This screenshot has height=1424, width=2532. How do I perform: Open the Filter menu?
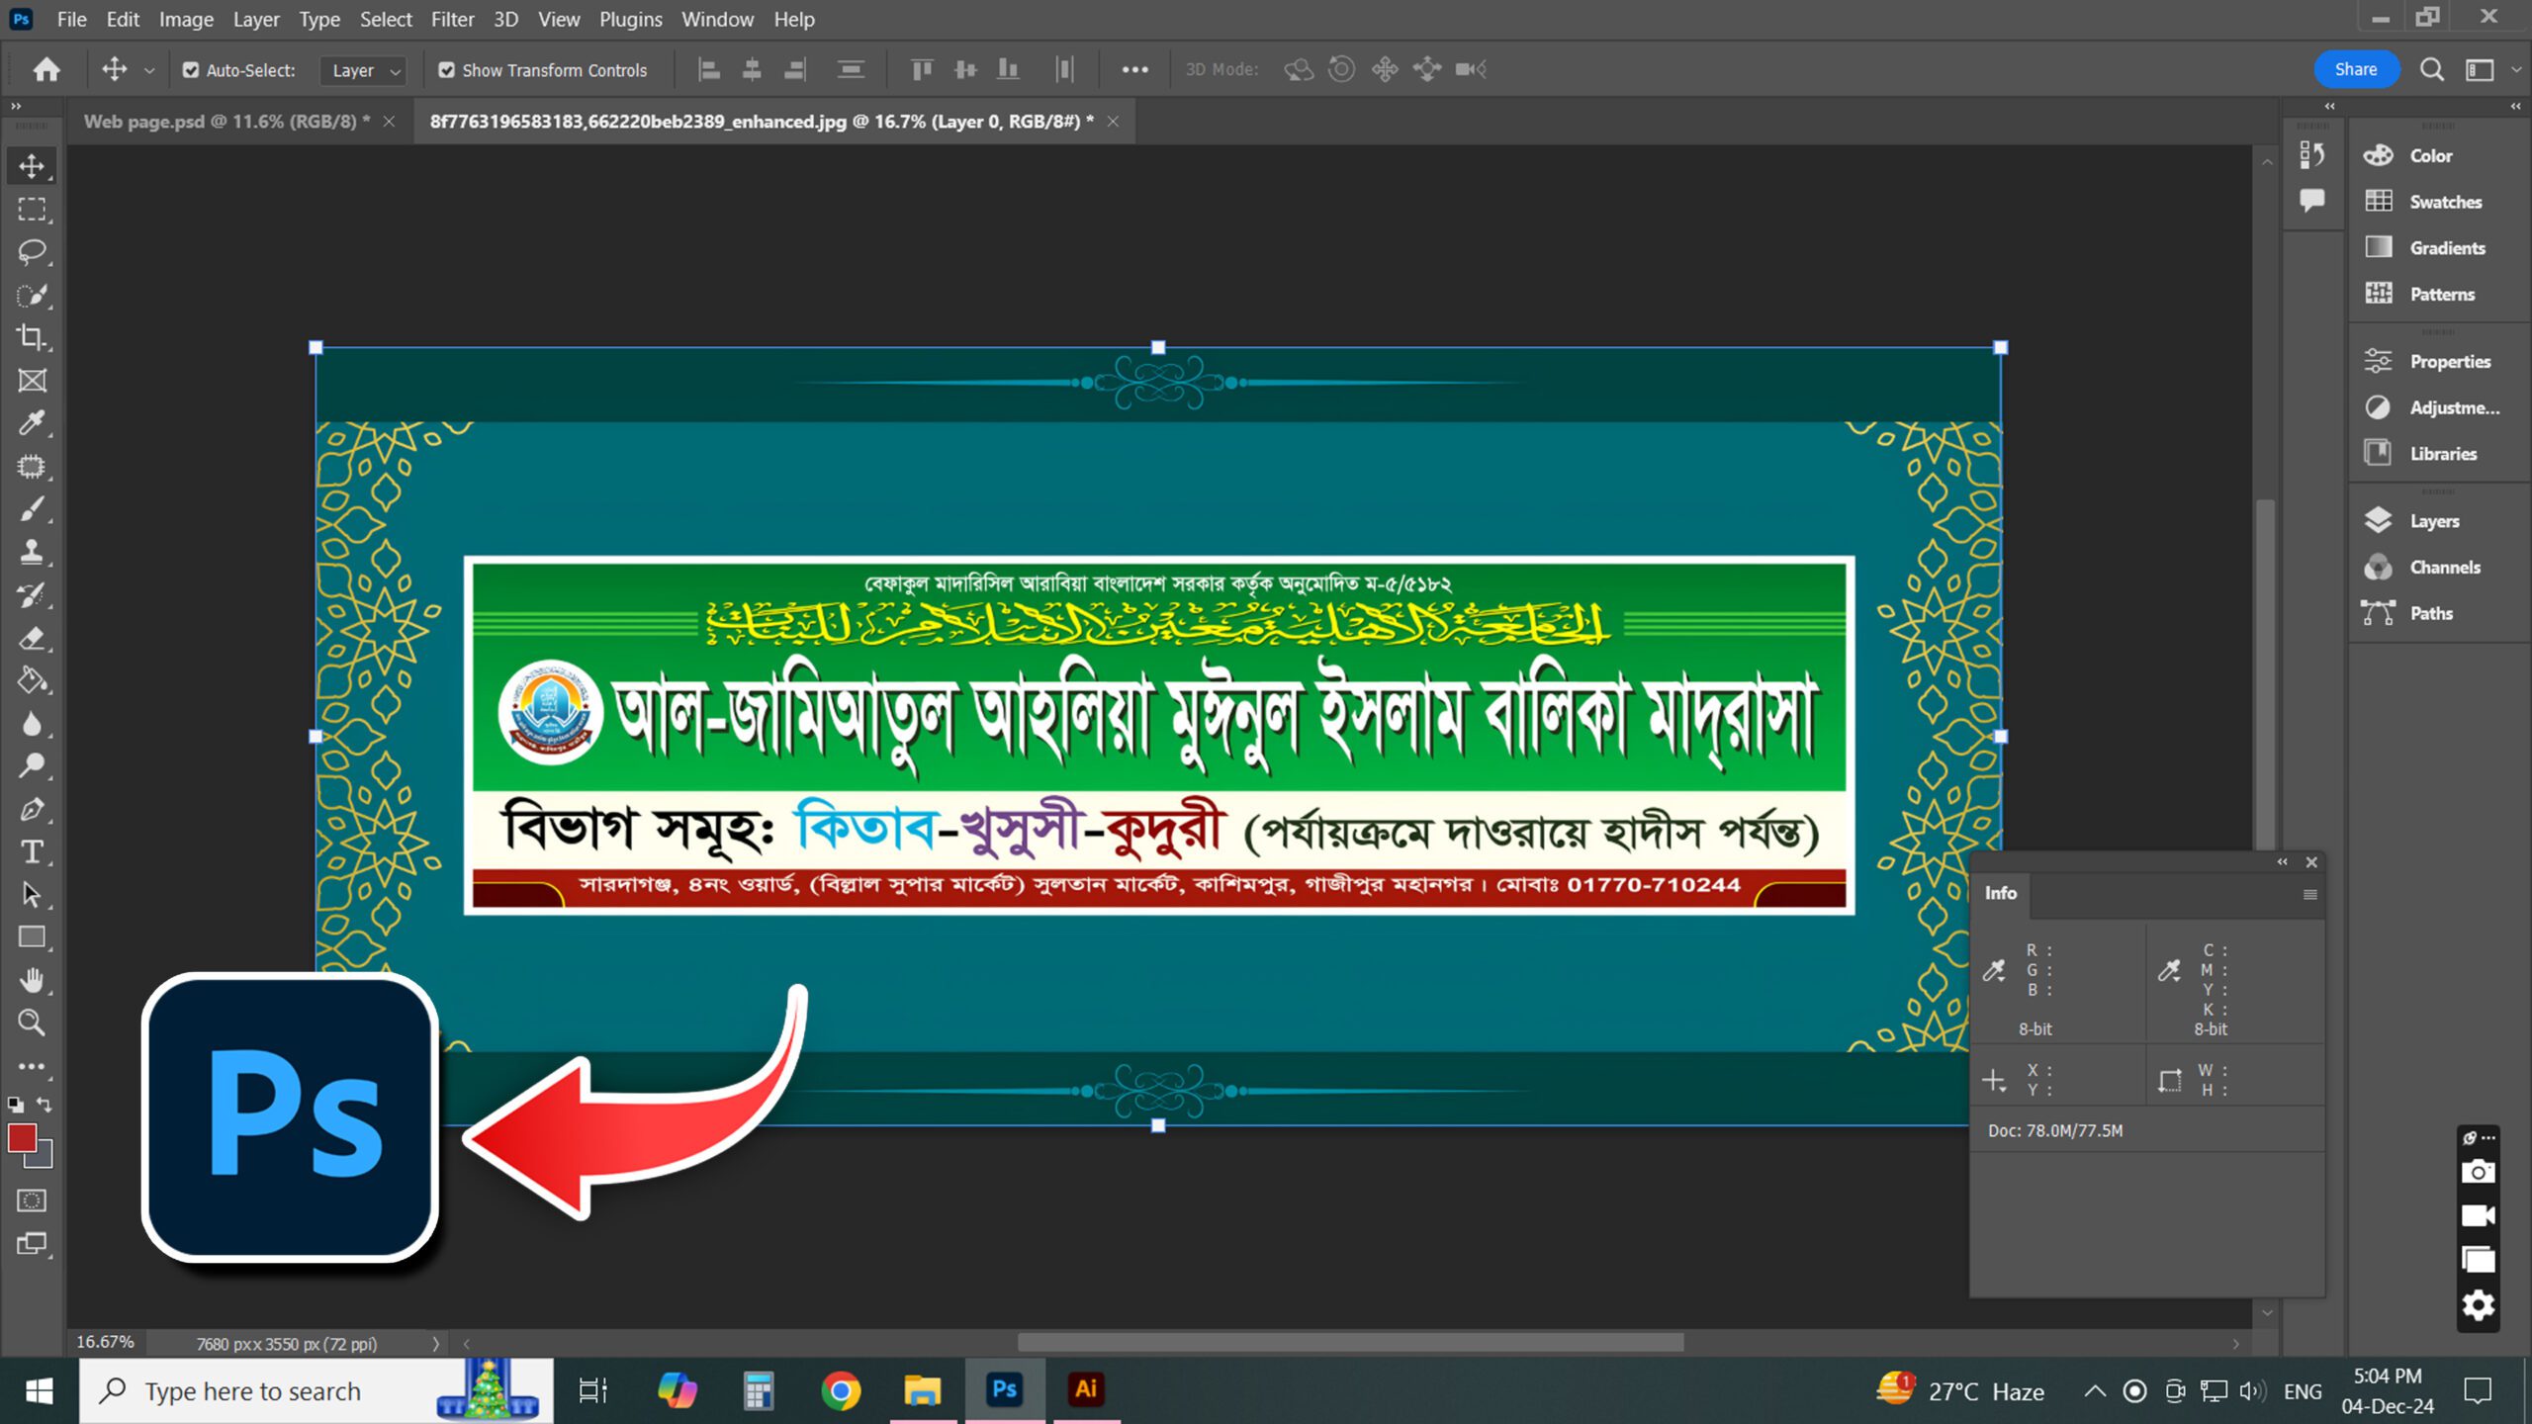click(452, 19)
